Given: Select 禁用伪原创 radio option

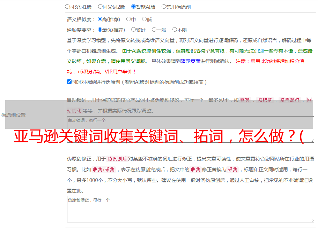Looking at the screenshot, I should (x=164, y=7).
